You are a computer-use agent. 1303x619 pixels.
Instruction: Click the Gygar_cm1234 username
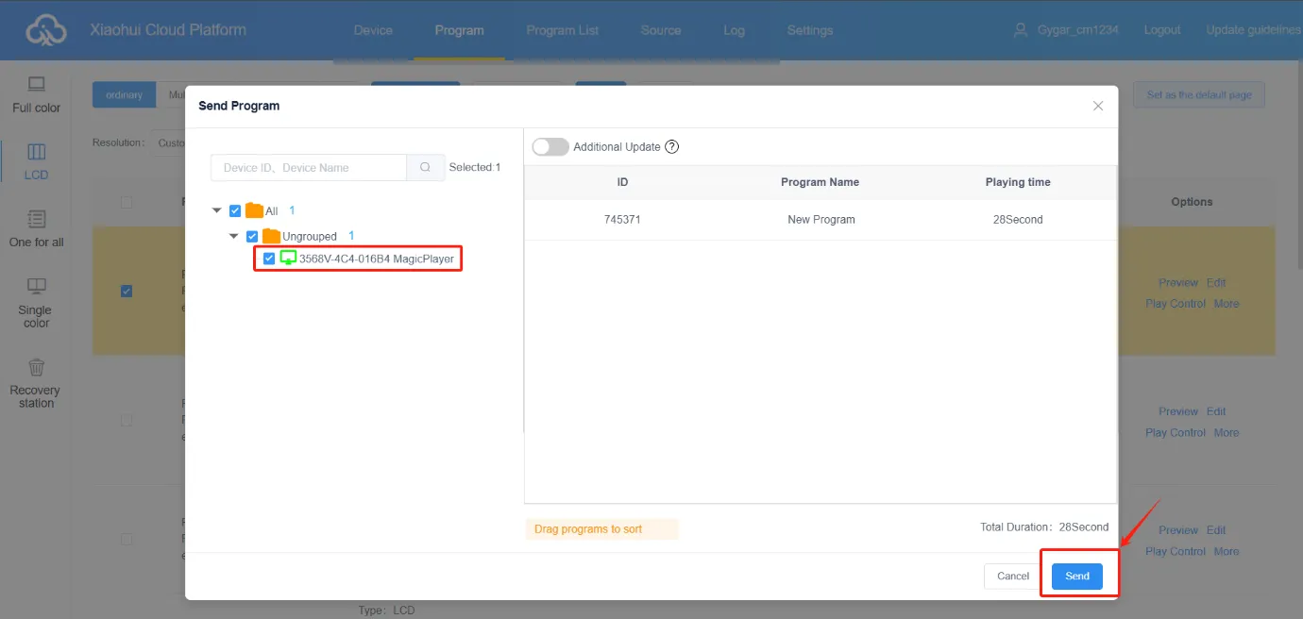click(1076, 30)
